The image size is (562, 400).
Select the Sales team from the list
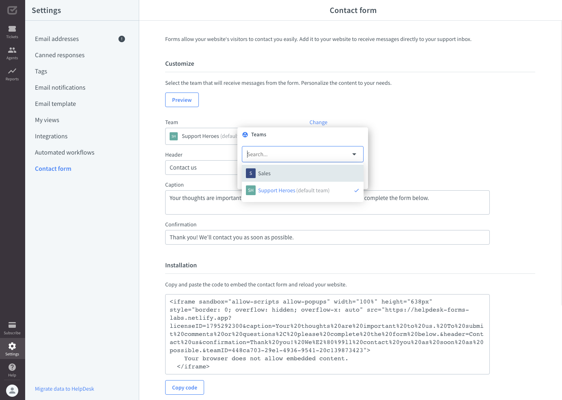coord(264,173)
